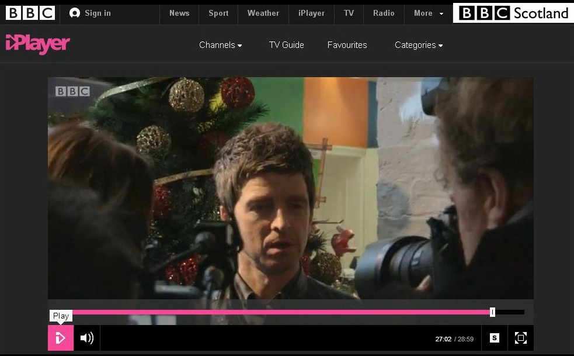Click the Sign in avatar icon
Viewport: 574px width, 356px height.
click(x=75, y=13)
